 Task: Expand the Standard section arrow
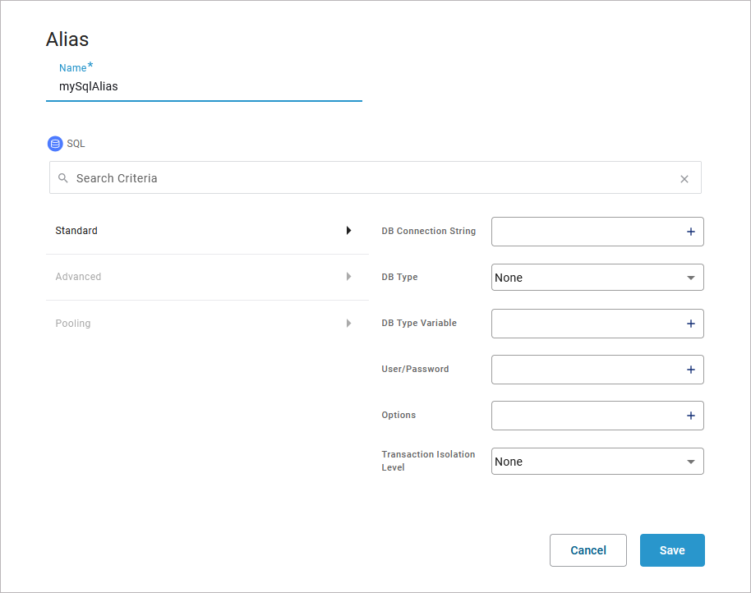348,231
